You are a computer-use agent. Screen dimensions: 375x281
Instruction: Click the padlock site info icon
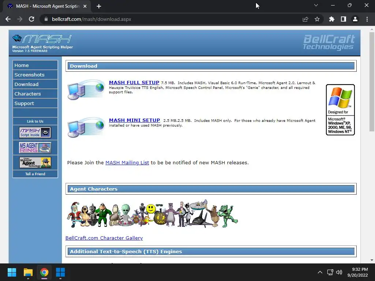(46, 19)
